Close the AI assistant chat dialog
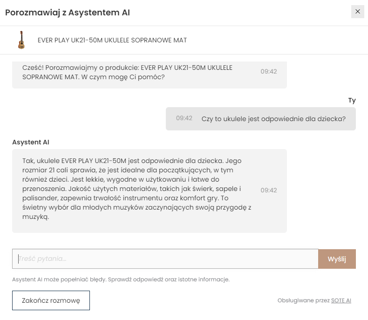The image size is (368, 320). [x=357, y=12]
